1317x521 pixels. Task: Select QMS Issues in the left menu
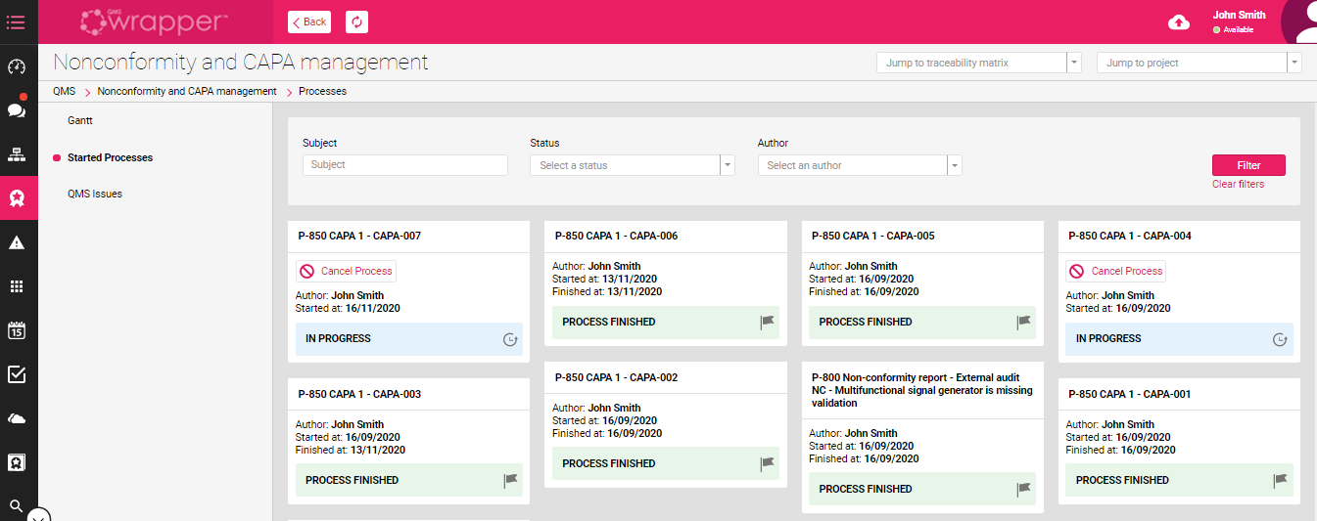(95, 194)
